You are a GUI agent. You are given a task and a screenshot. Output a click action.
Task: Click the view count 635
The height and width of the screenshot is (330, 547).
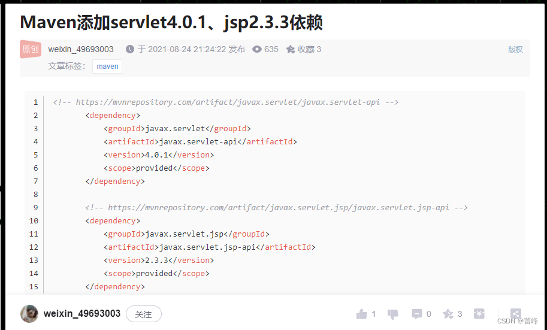pos(271,49)
